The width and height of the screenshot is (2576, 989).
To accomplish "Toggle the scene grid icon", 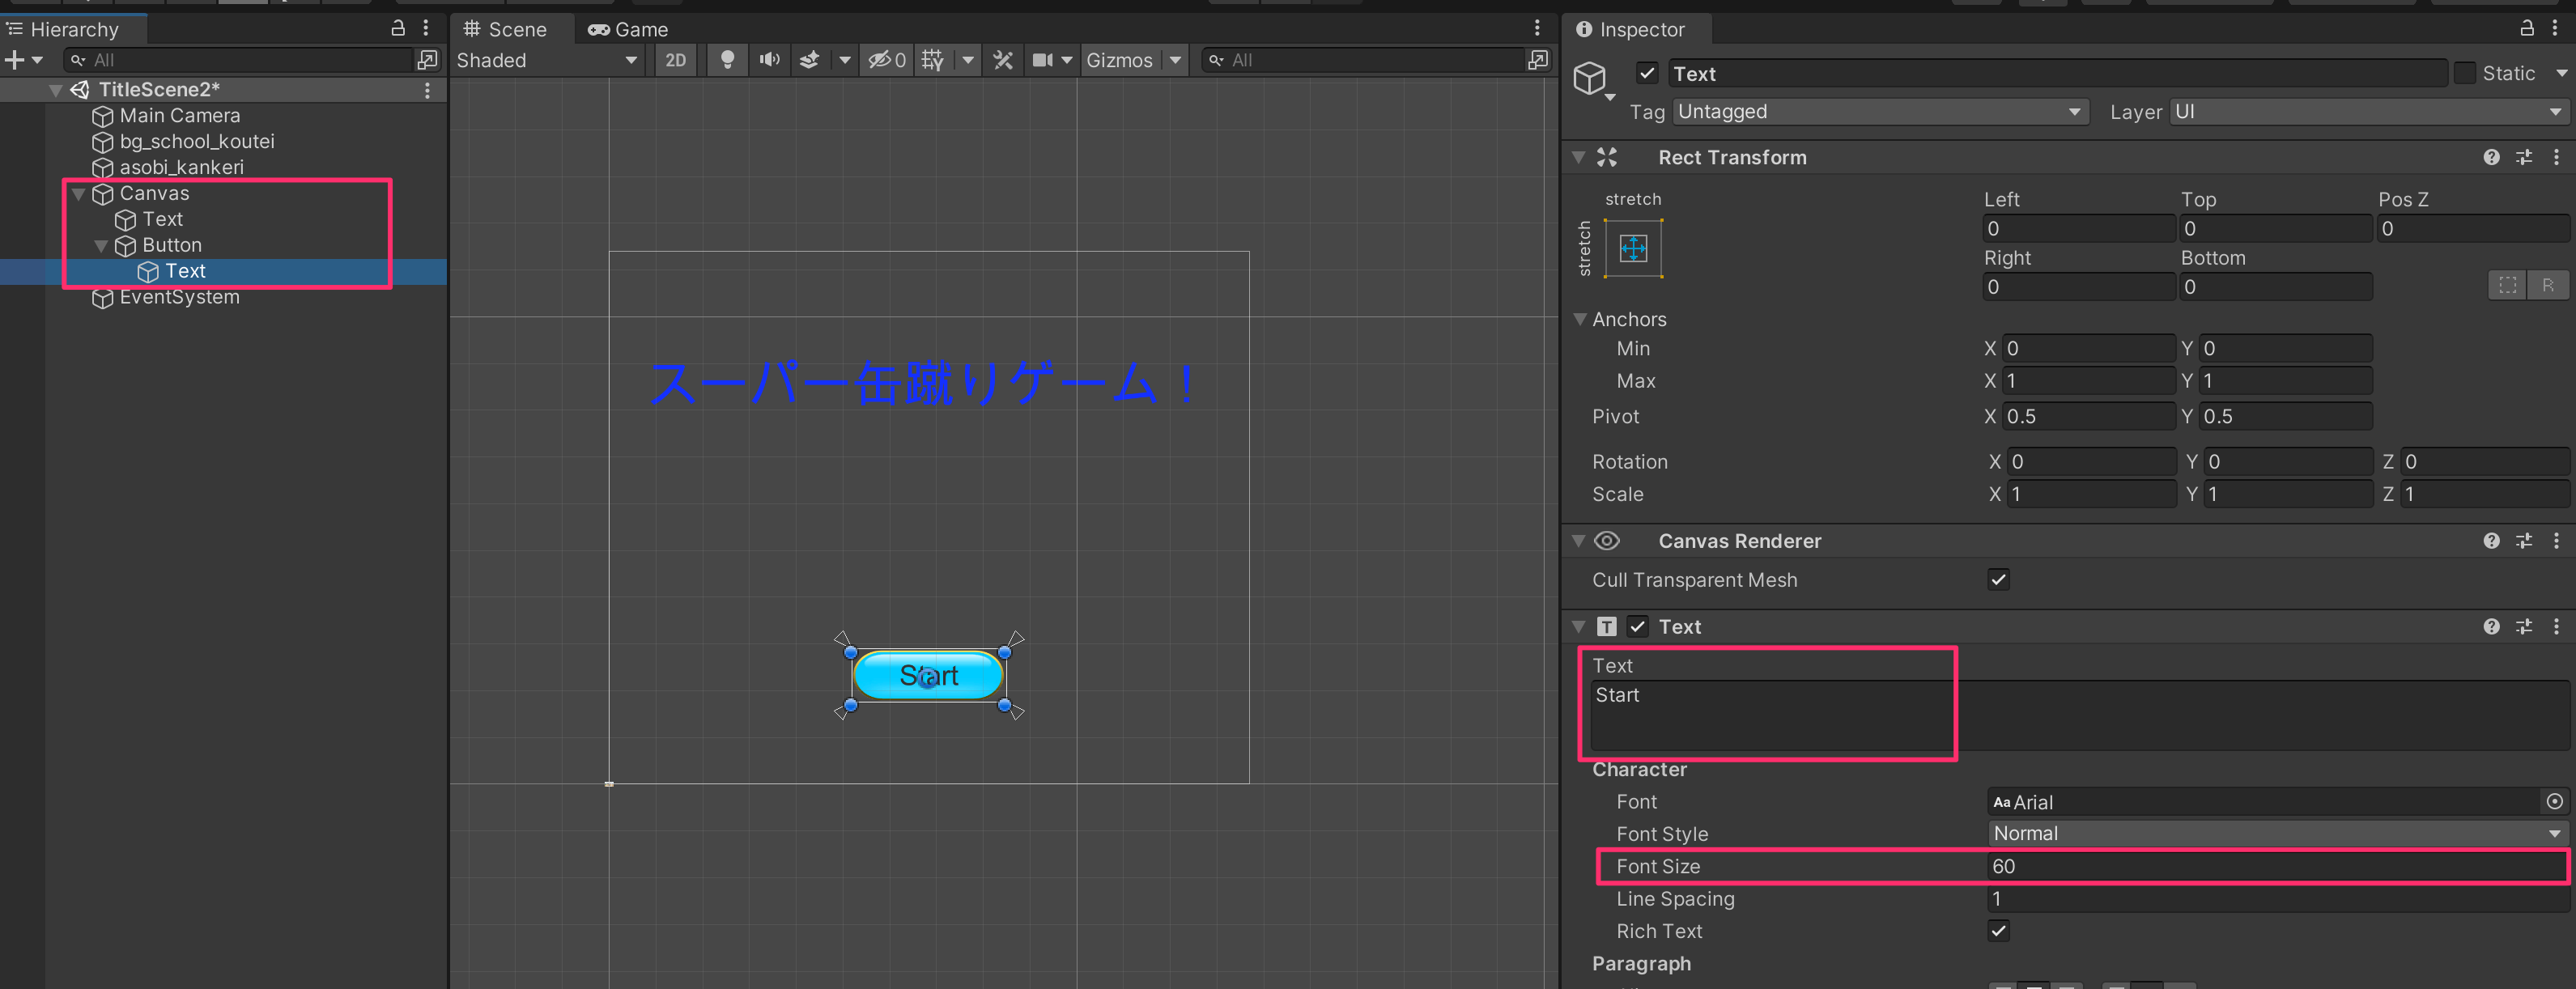I will tap(932, 60).
